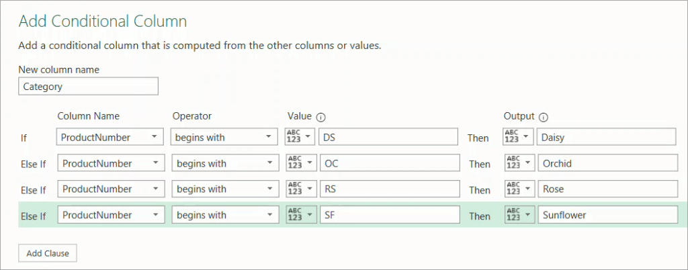Click the Output field containing Daisy

[607, 137]
